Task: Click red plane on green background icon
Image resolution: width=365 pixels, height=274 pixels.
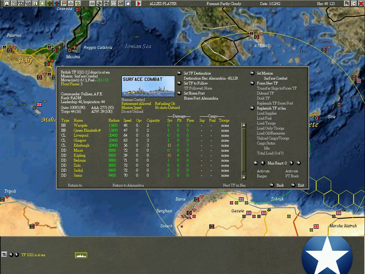Action: (x=49, y=3)
